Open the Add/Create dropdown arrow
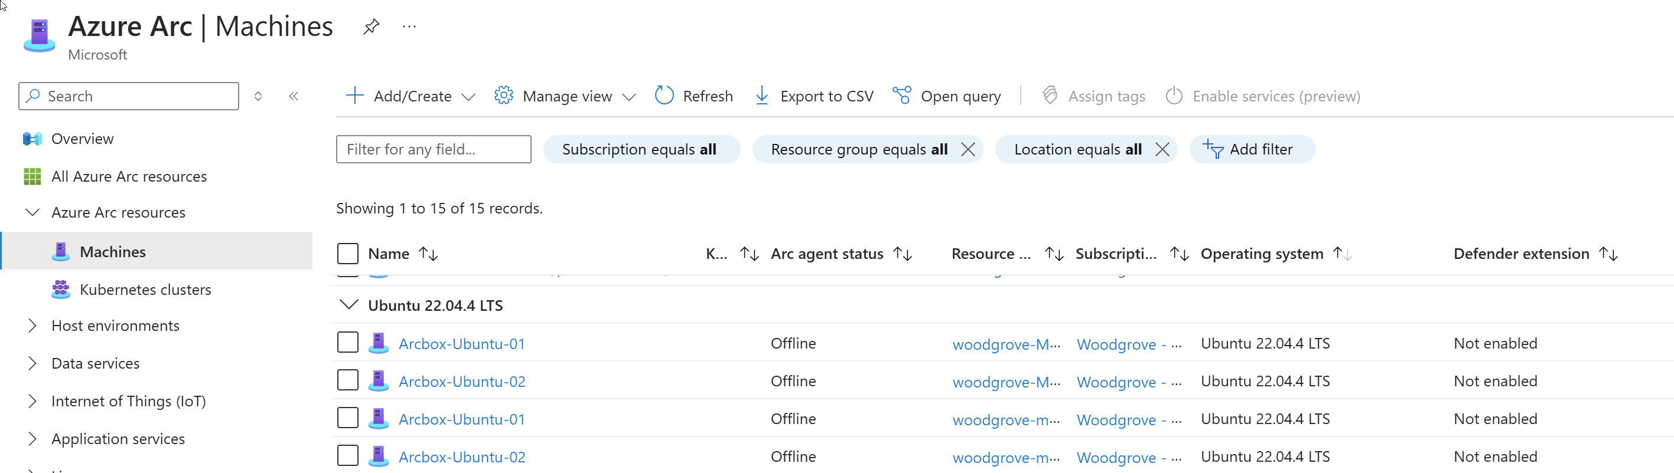This screenshot has width=1674, height=473. [x=468, y=97]
